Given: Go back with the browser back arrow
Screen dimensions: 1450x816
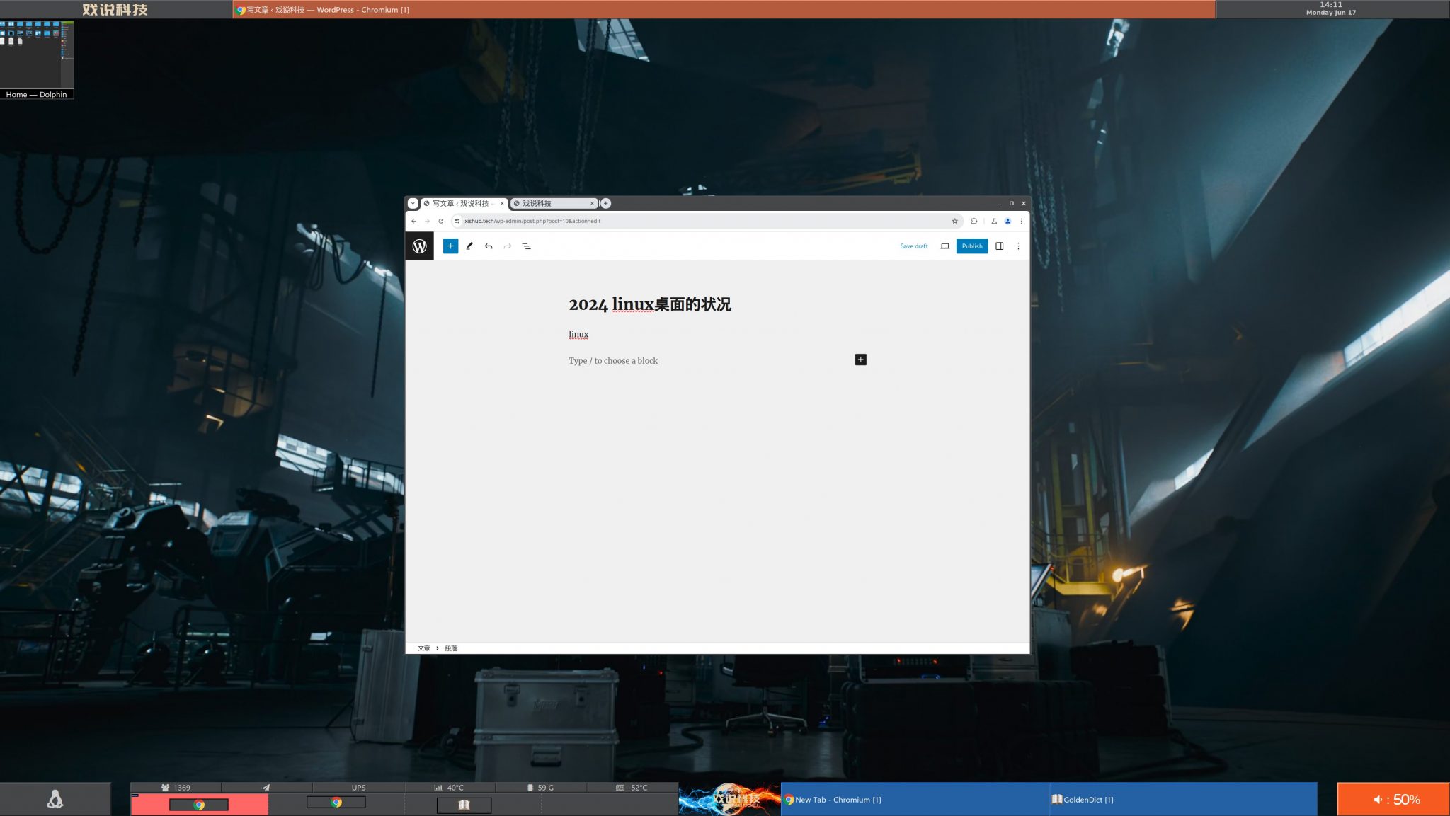Looking at the screenshot, I should (x=413, y=221).
